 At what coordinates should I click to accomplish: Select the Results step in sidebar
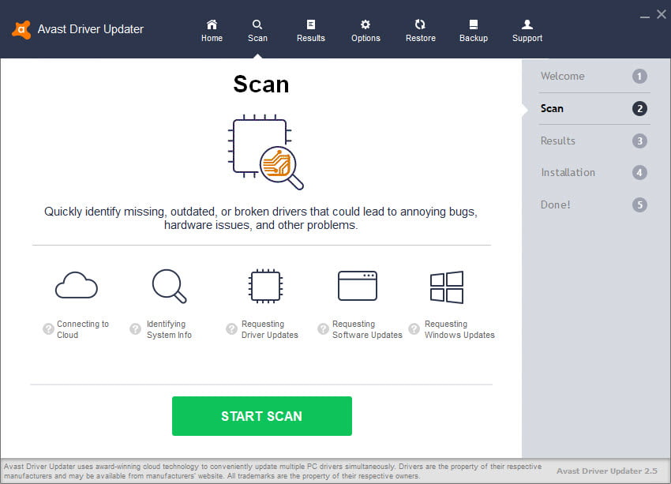point(594,141)
